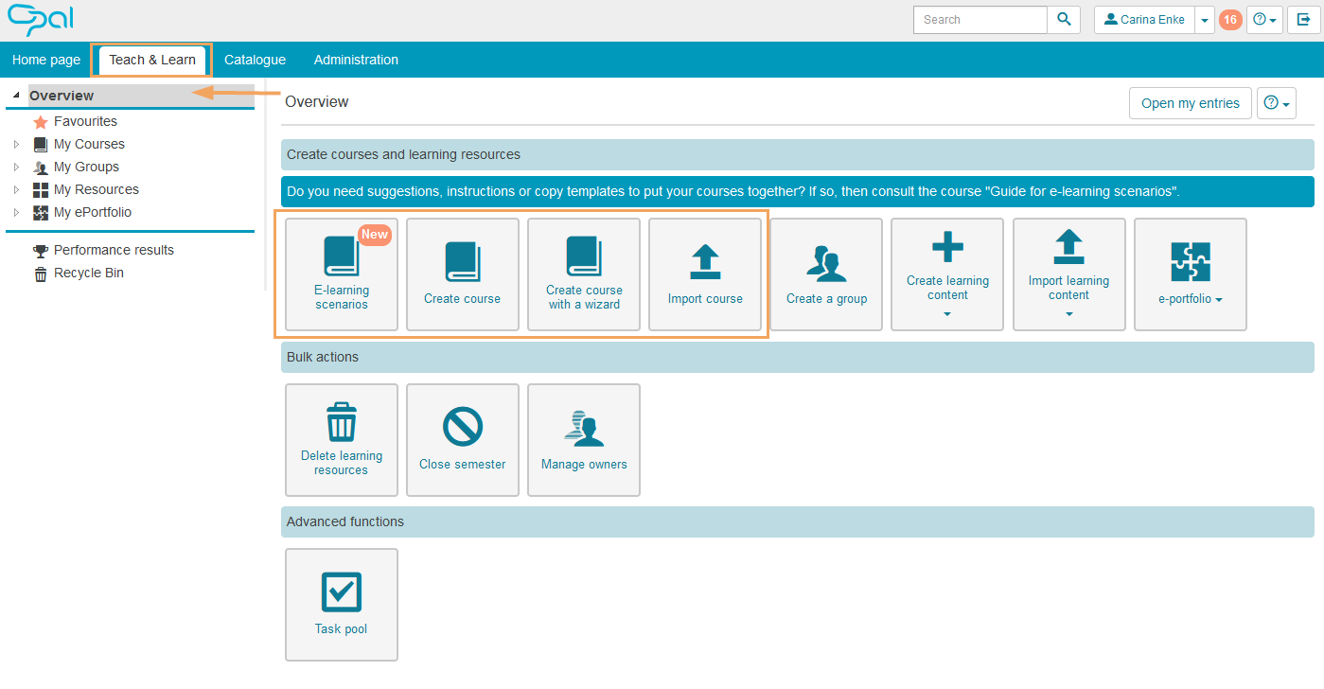Expand My Courses tree node
Screen dimensions: 1324x689
click(x=16, y=145)
